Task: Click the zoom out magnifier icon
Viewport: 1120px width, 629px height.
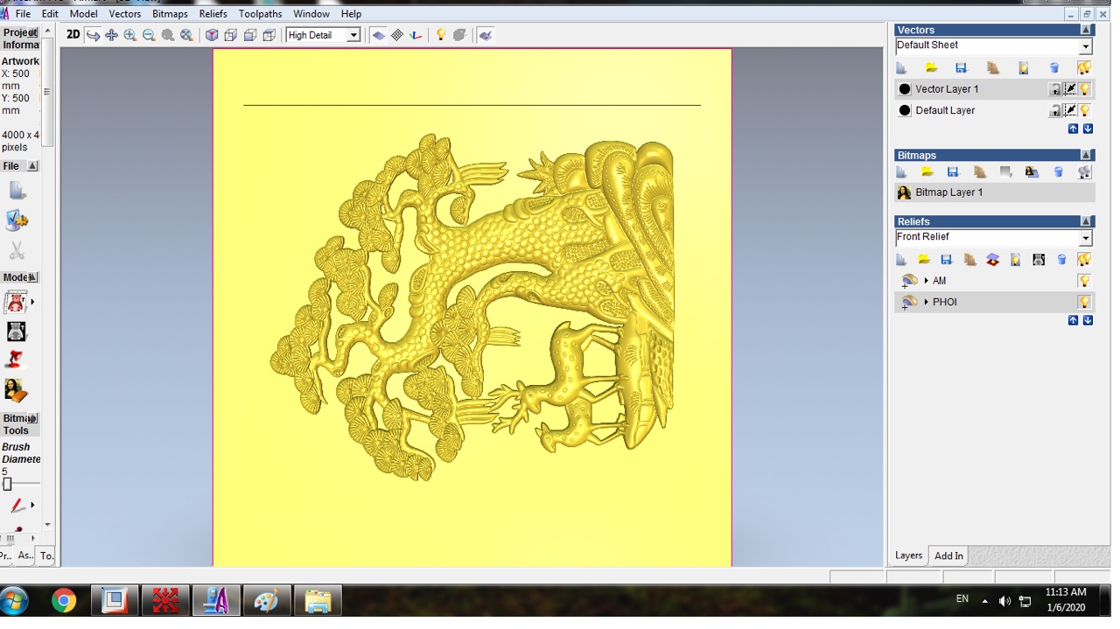Action: tap(149, 35)
